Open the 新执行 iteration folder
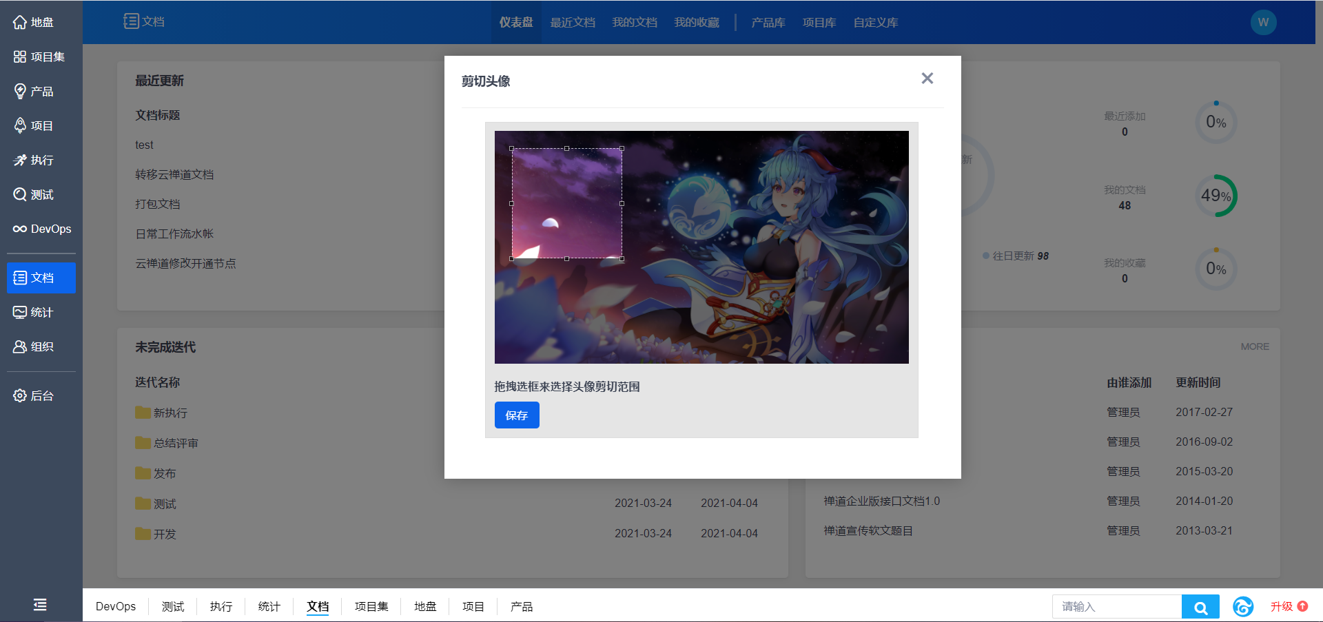This screenshot has height=622, width=1323. point(162,413)
